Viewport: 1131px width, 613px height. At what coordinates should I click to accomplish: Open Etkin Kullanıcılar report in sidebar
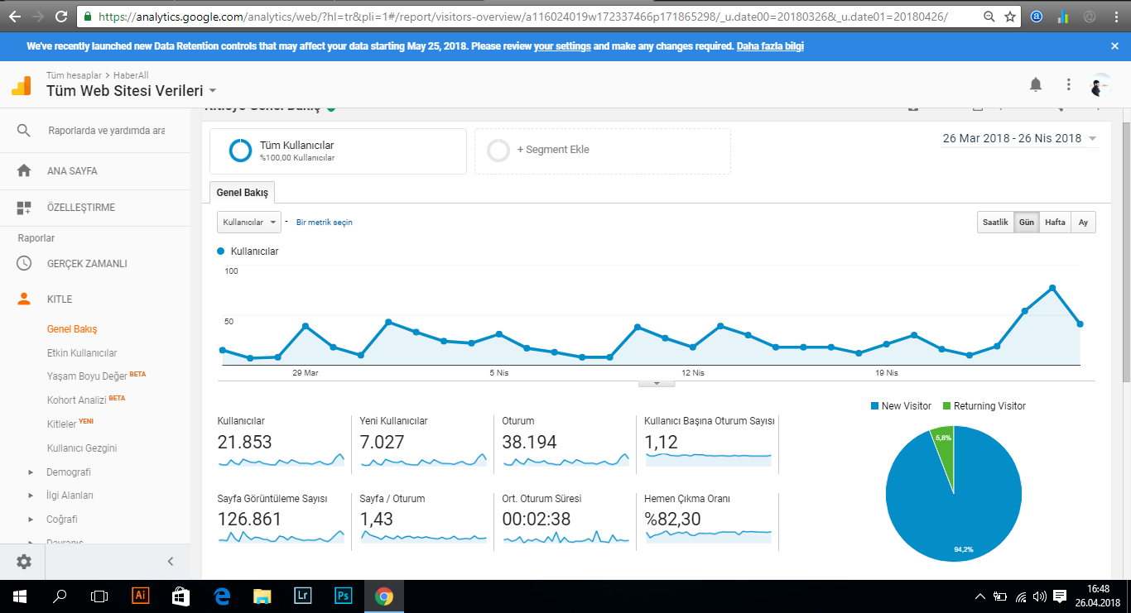pos(82,352)
